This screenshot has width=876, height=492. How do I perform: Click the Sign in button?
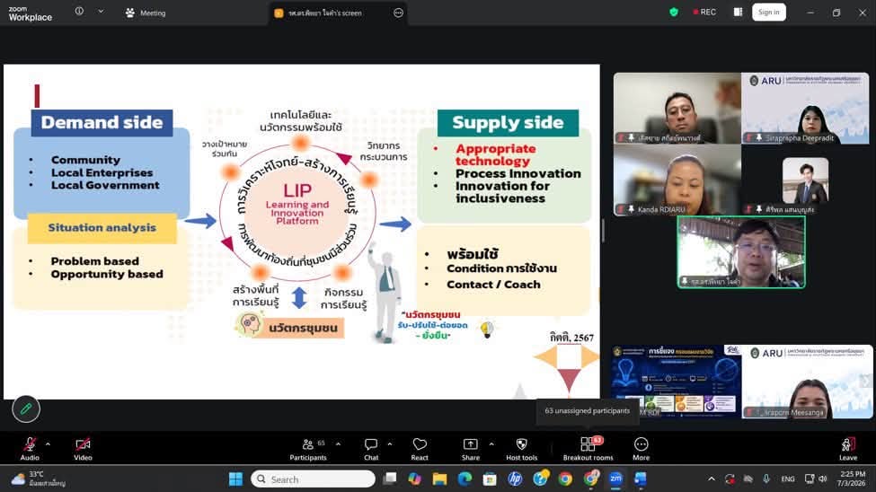769,12
